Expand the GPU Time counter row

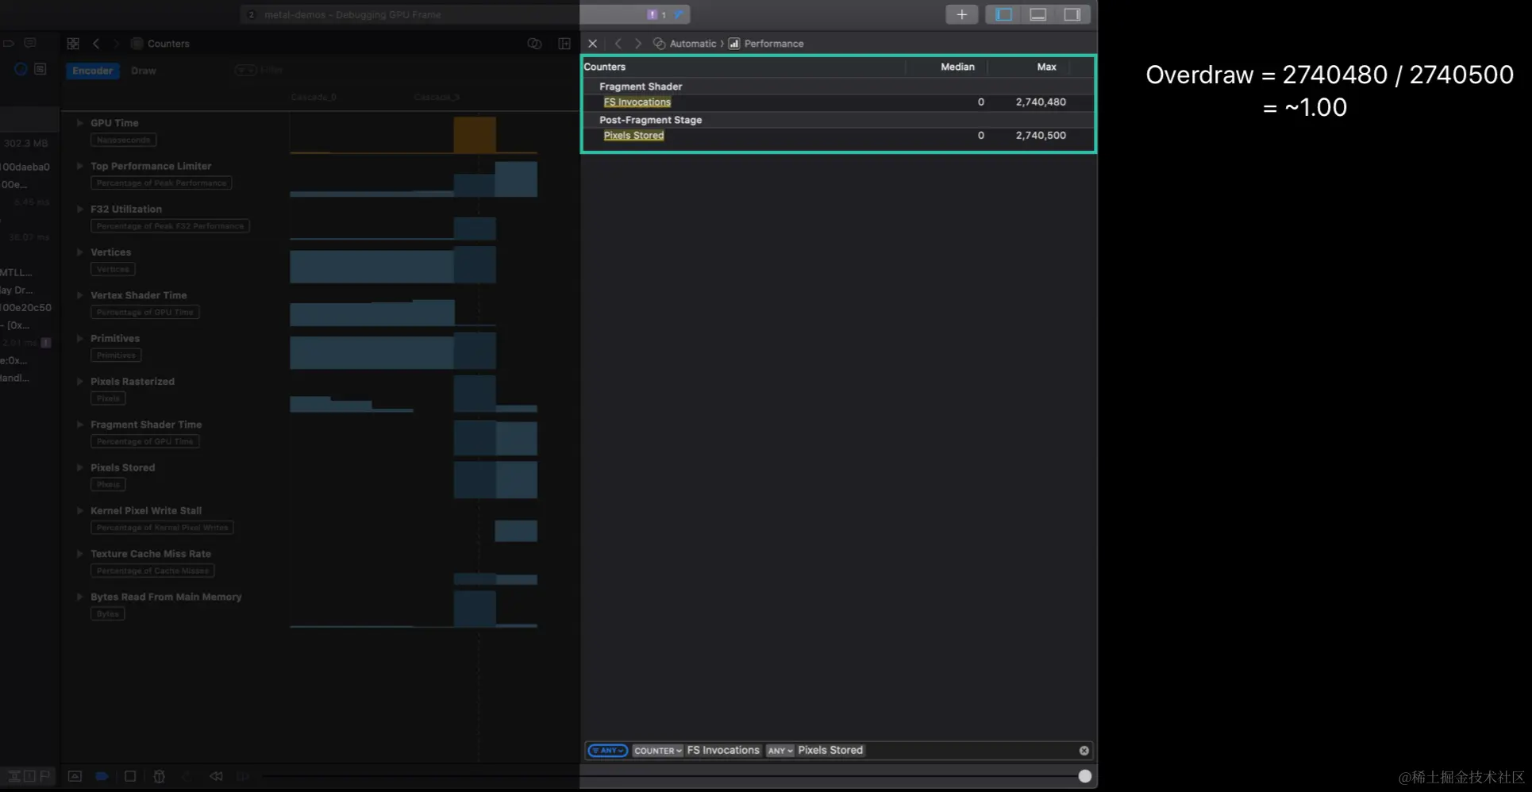click(x=79, y=123)
